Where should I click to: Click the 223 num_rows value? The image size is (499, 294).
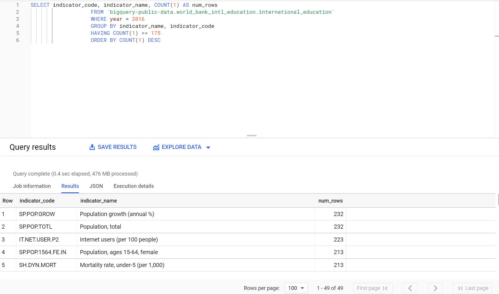click(x=338, y=239)
